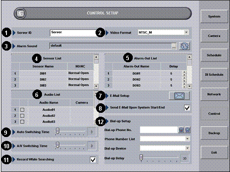Click Alarm-Out Name column header
Image resolution: width=230 pixels, height=172 pixels.
coord(137,67)
